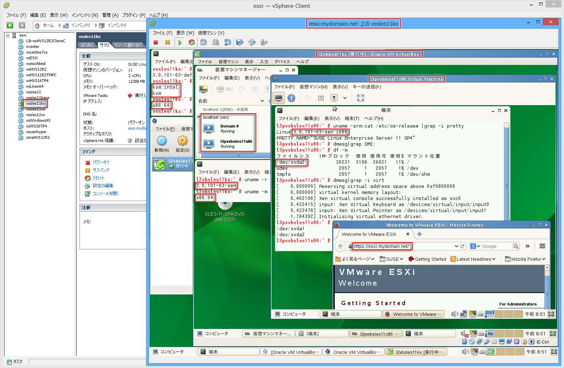Click the orange suspend toolbar icon
Viewport: 564px width, 368px height.
click(168, 42)
